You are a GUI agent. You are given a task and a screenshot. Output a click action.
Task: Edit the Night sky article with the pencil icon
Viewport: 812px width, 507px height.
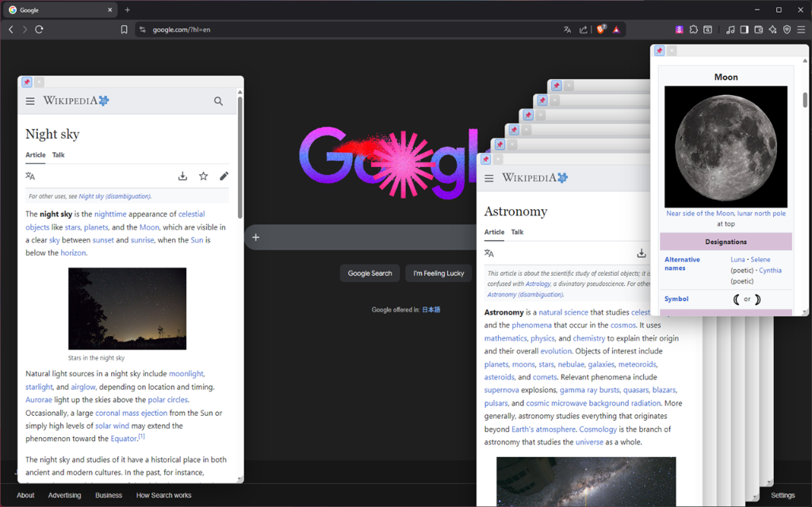tap(224, 176)
